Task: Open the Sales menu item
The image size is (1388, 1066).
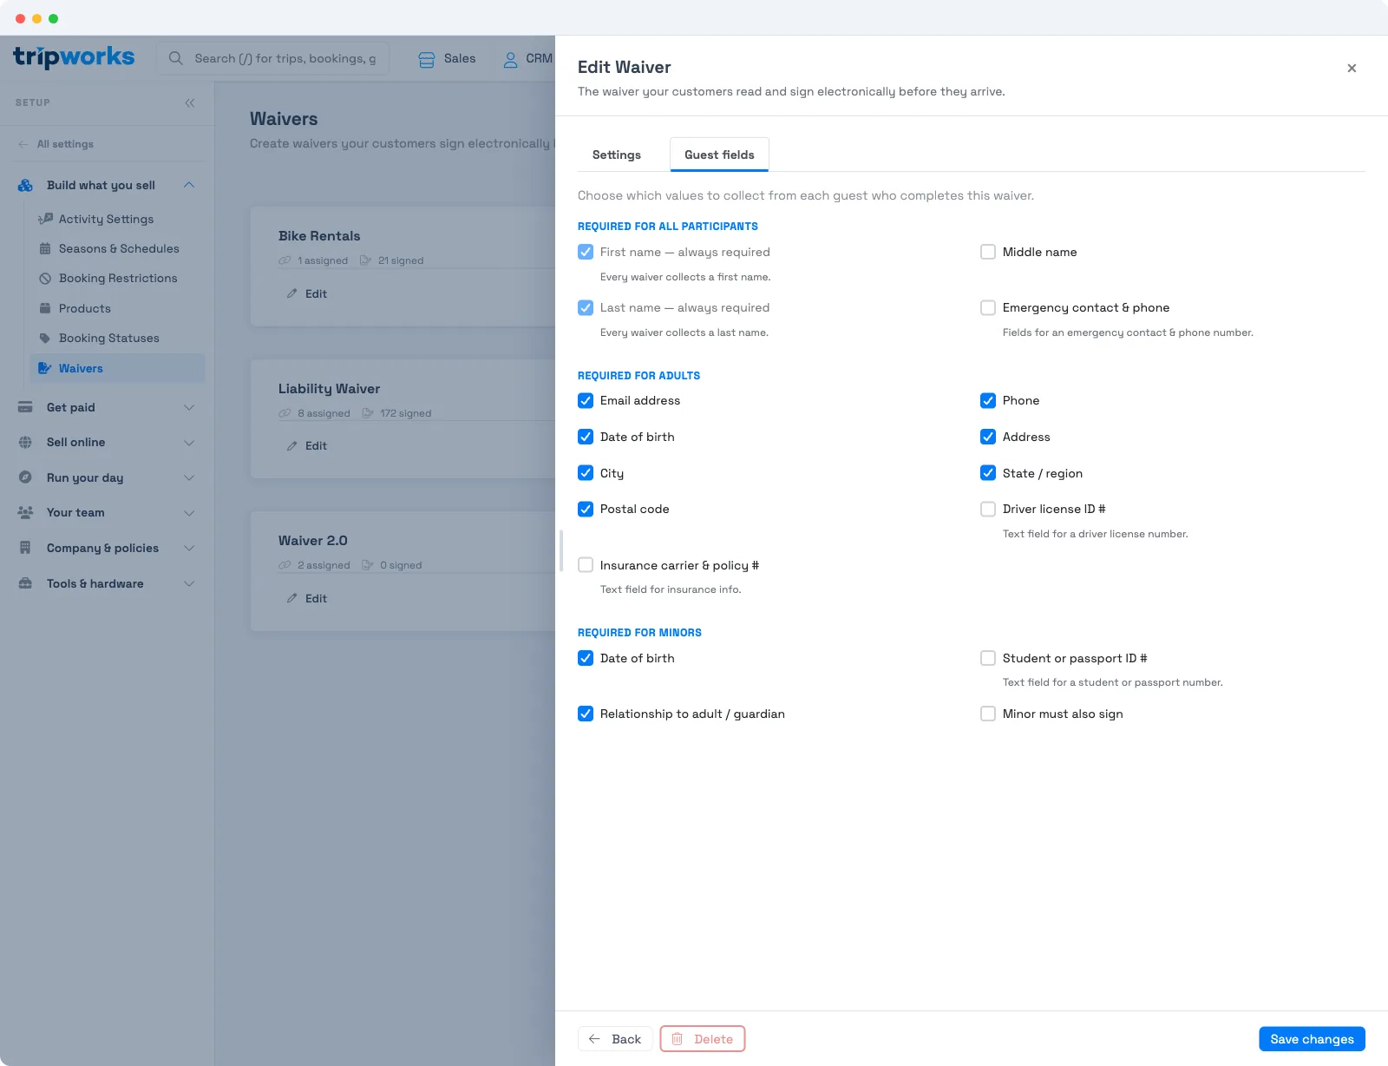Action: coord(447,59)
